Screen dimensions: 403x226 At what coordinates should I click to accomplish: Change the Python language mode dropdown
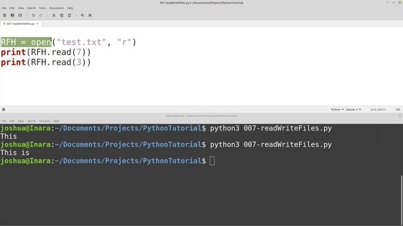pos(338,109)
